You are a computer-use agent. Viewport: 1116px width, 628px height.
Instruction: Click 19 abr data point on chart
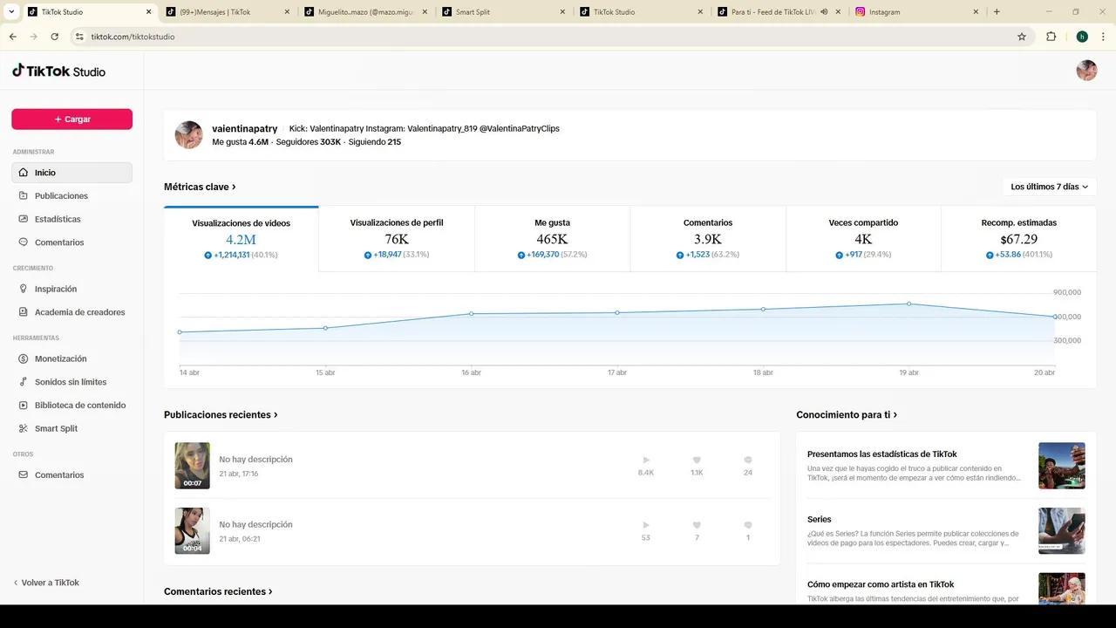pyautogui.click(x=908, y=304)
